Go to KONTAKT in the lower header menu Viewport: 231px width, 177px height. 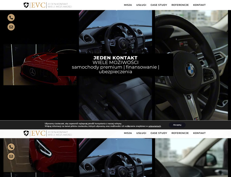coord(199,133)
